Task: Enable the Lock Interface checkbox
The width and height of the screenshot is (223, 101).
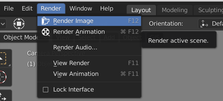Action: point(46,90)
